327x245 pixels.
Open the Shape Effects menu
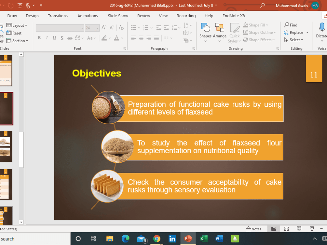(x=259, y=40)
